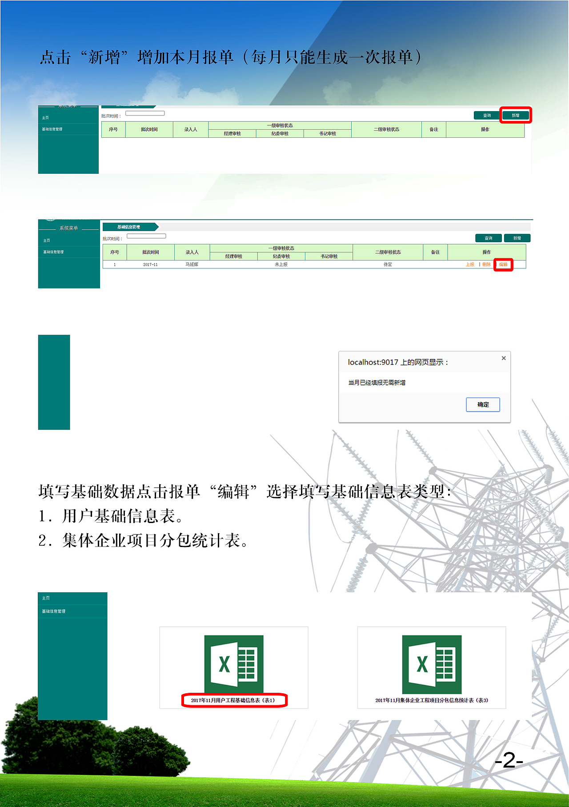The height and width of the screenshot is (807, 569).
Task: Open 基础信息管理 in the sidebar beside the Excel icons
Action: [x=54, y=611]
